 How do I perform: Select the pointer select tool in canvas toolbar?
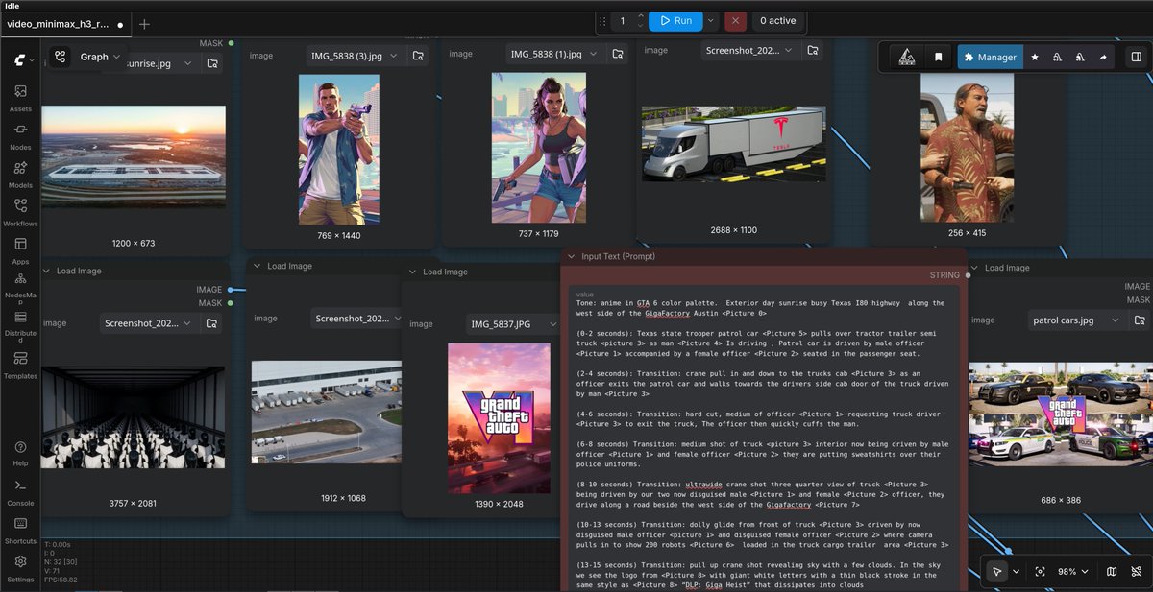(996, 571)
